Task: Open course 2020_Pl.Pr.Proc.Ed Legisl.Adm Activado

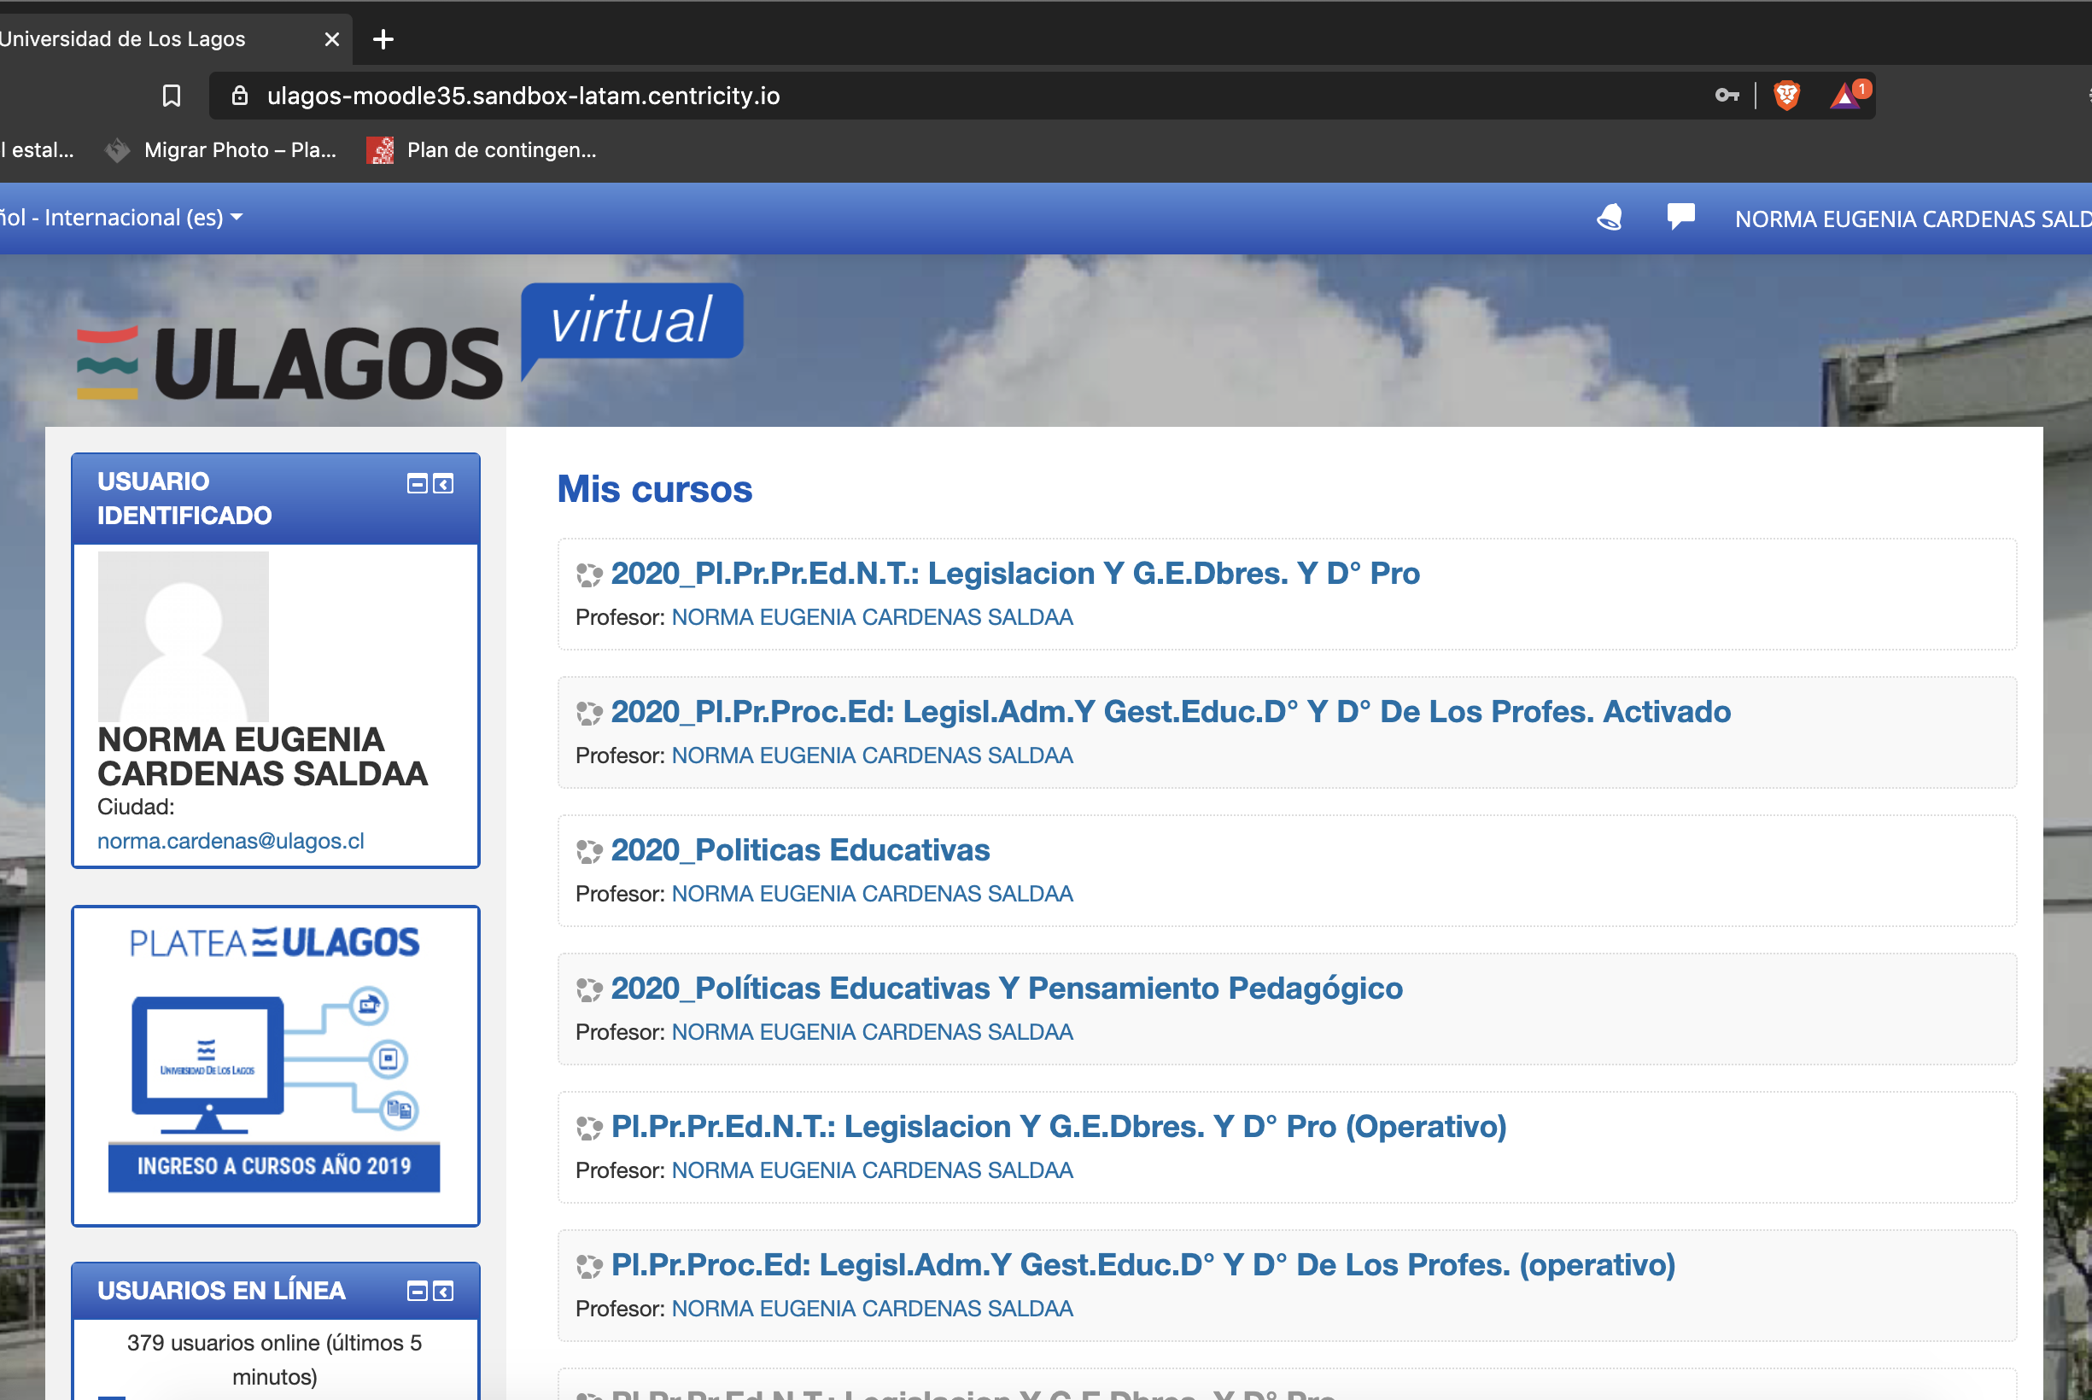Action: tap(1171, 712)
